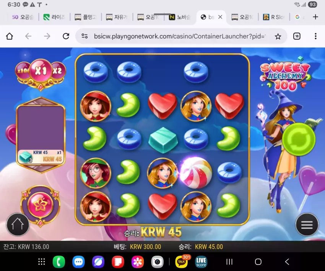Switch to the 자유게 tab
Viewport: 325px width, 271px height.
coord(117,17)
